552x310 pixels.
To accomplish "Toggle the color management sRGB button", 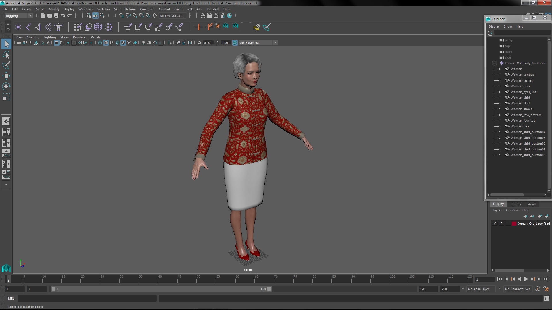I will pyautogui.click(x=235, y=43).
